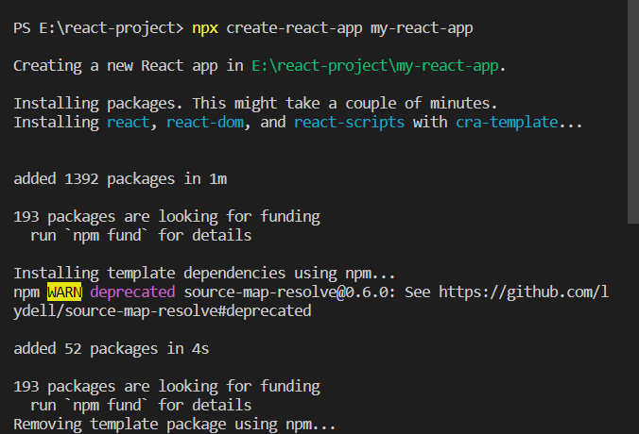Viewport: 639px width, 434px height.
Task: Click the terminal scrollbar thumb
Action: click(633, 112)
